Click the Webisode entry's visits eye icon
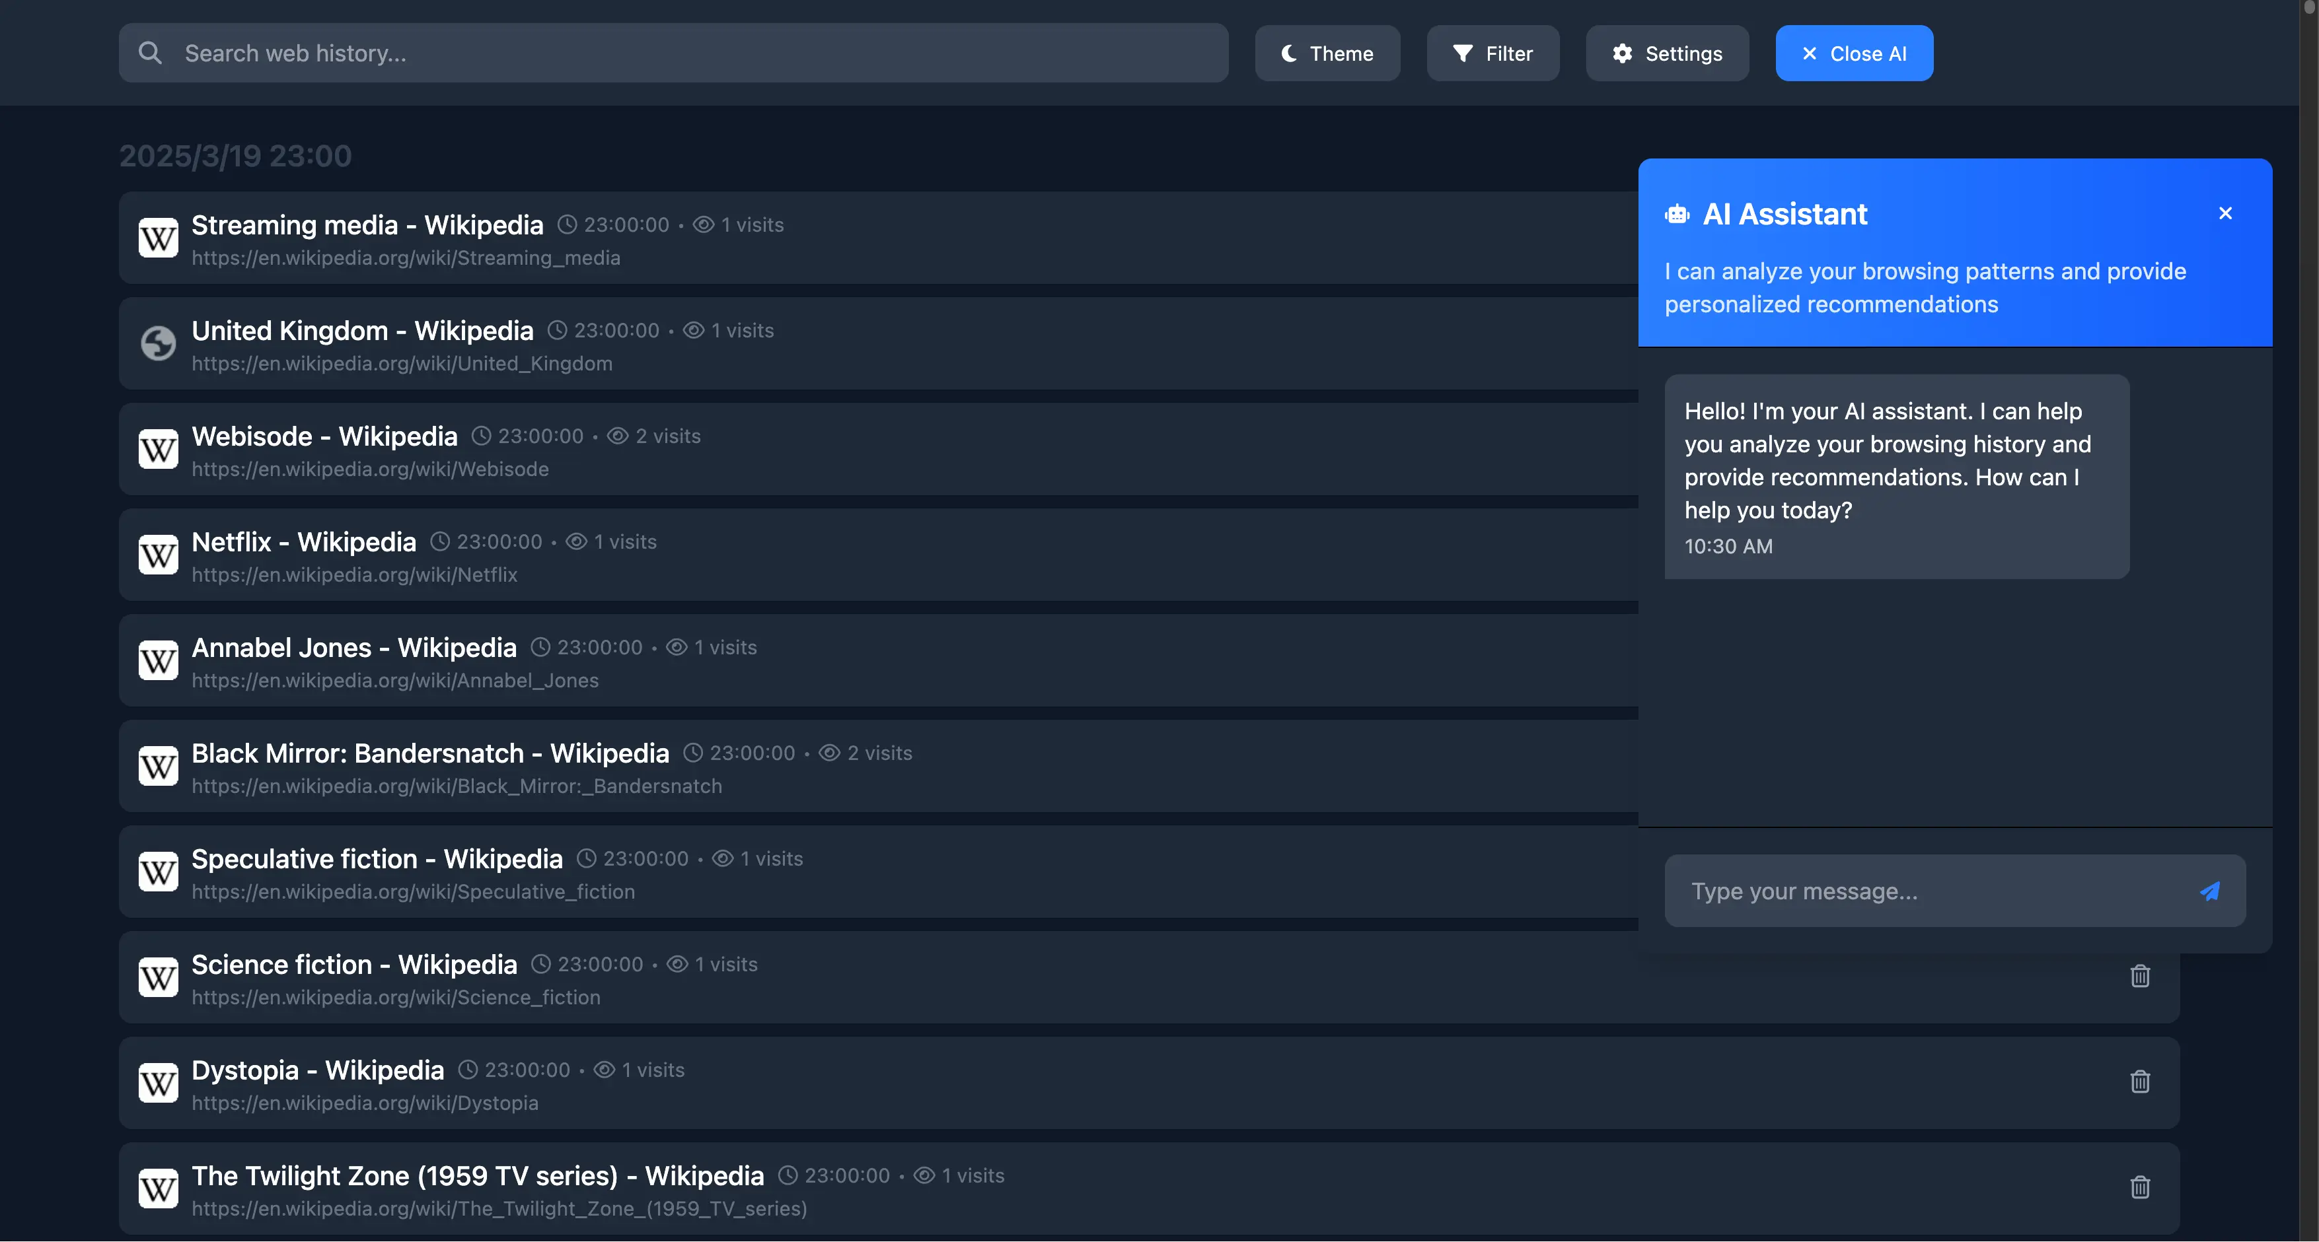The width and height of the screenshot is (2319, 1242). click(618, 436)
